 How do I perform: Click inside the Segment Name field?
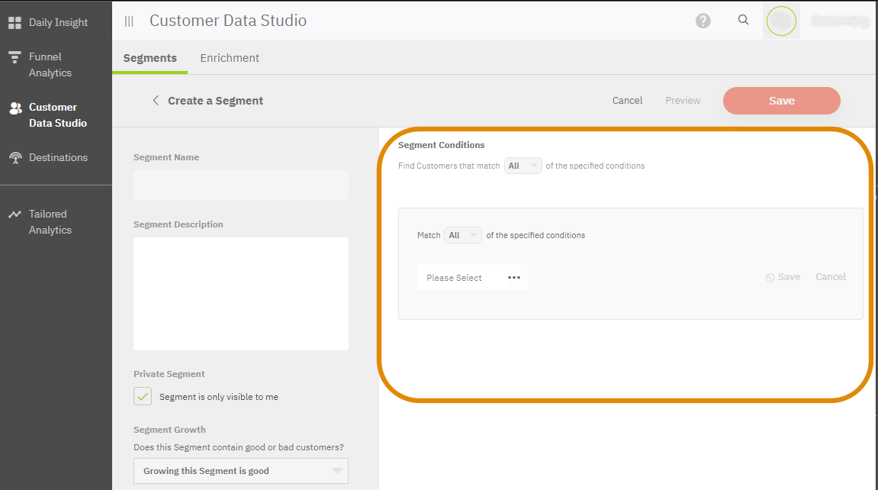pyautogui.click(x=240, y=185)
